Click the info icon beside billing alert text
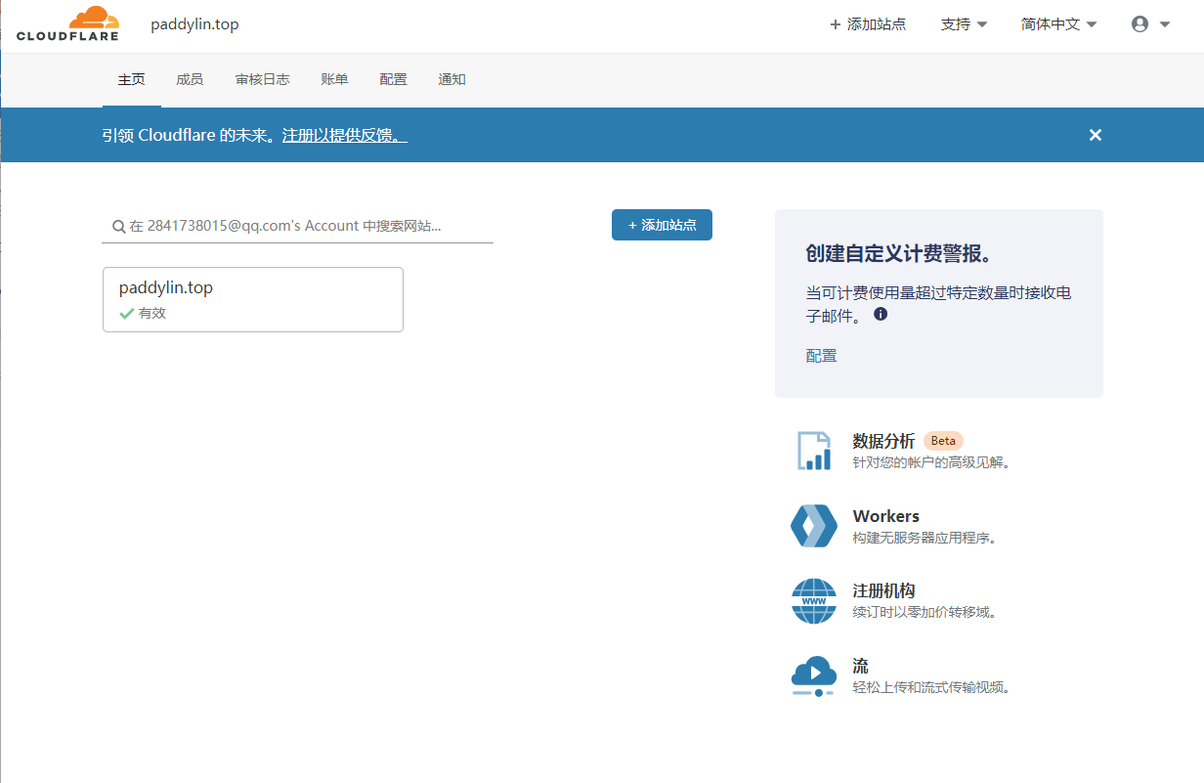Screen dimensions: 1204x783 tap(881, 314)
